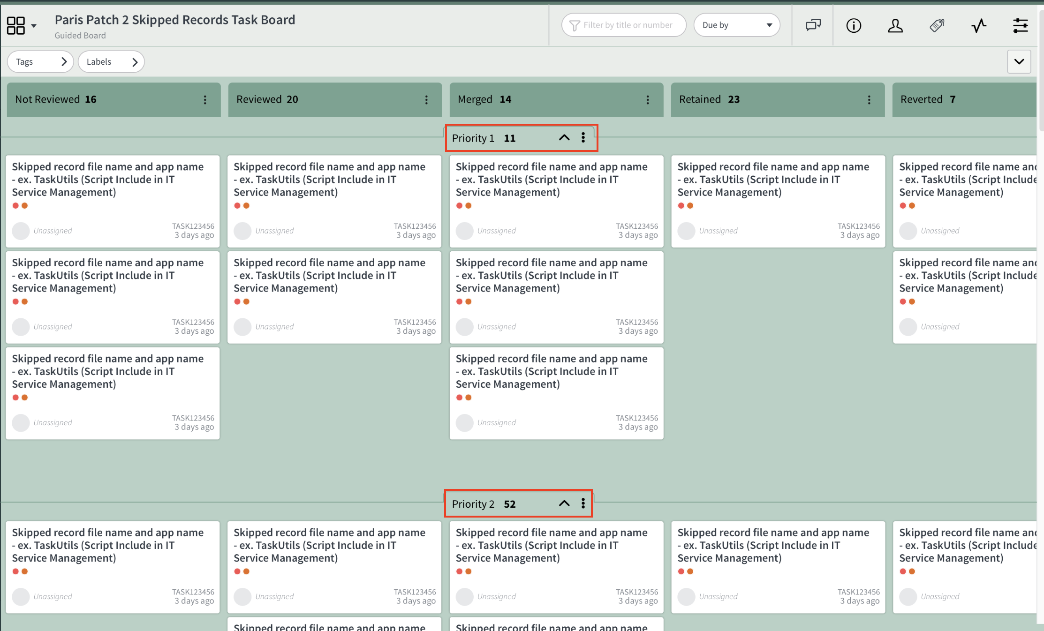Click the Priority 1 swimlane label
Viewport: 1044px width, 631px height.
coord(473,138)
